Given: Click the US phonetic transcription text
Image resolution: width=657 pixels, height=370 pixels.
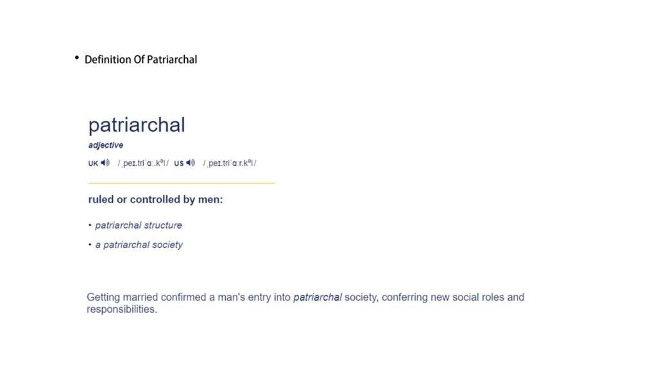Looking at the screenshot, I should coord(230,163).
